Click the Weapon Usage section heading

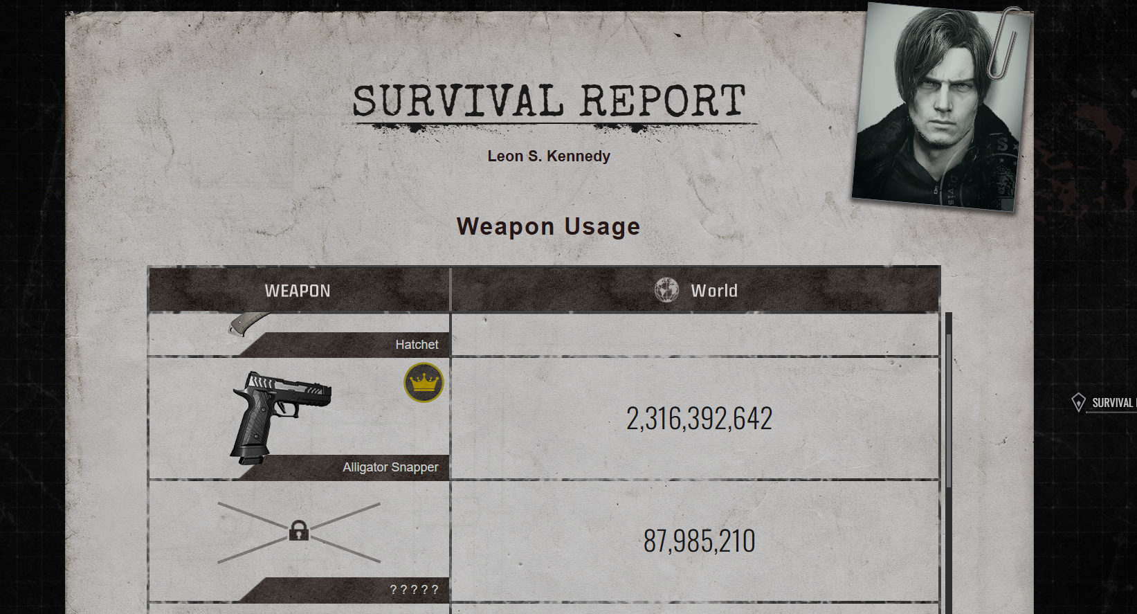548,226
